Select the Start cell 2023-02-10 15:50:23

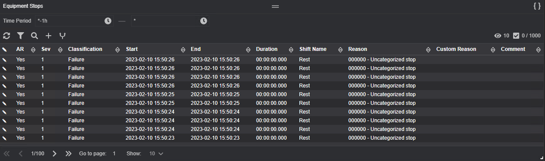(150, 138)
